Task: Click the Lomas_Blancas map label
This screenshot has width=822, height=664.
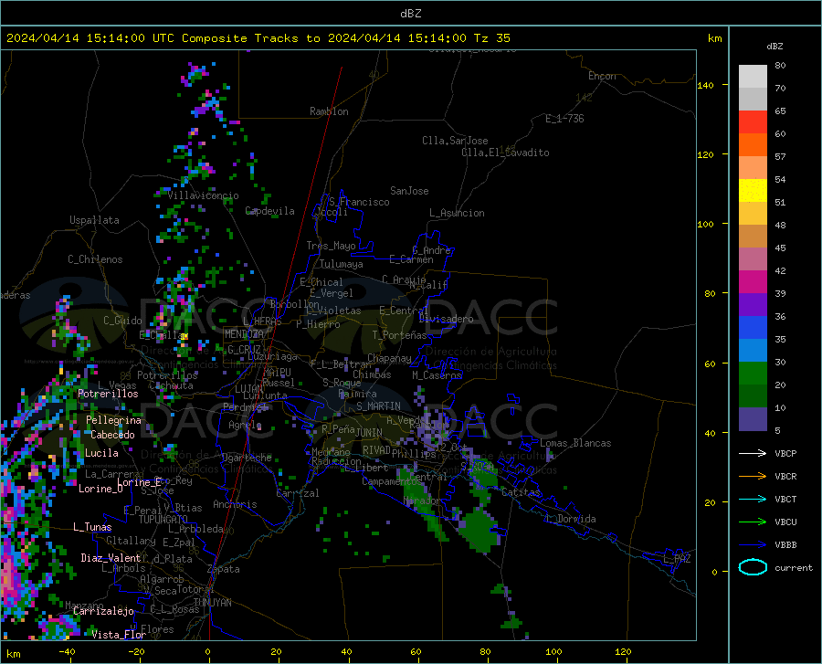Action: pyautogui.click(x=575, y=443)
